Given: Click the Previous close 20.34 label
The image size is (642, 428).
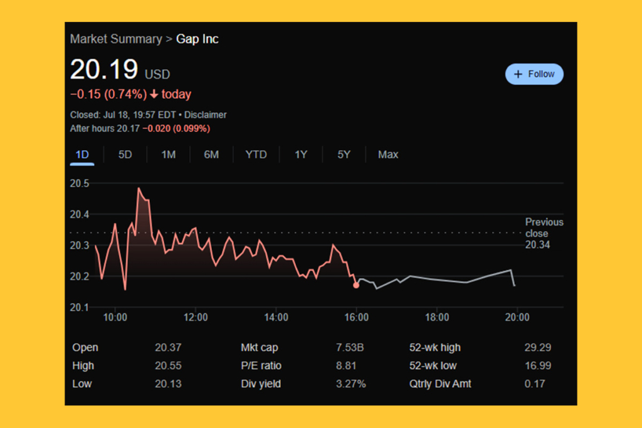Looking at the screenshot, I should [543, 233].
